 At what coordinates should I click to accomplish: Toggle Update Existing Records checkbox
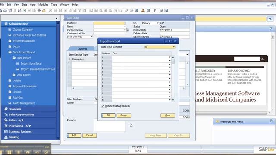(x=103, y=106)
